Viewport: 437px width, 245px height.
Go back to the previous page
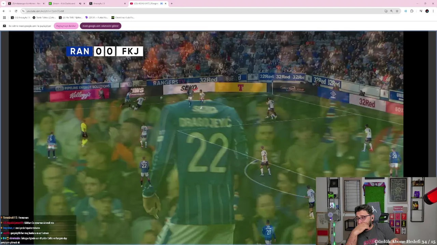click(4, 11)
